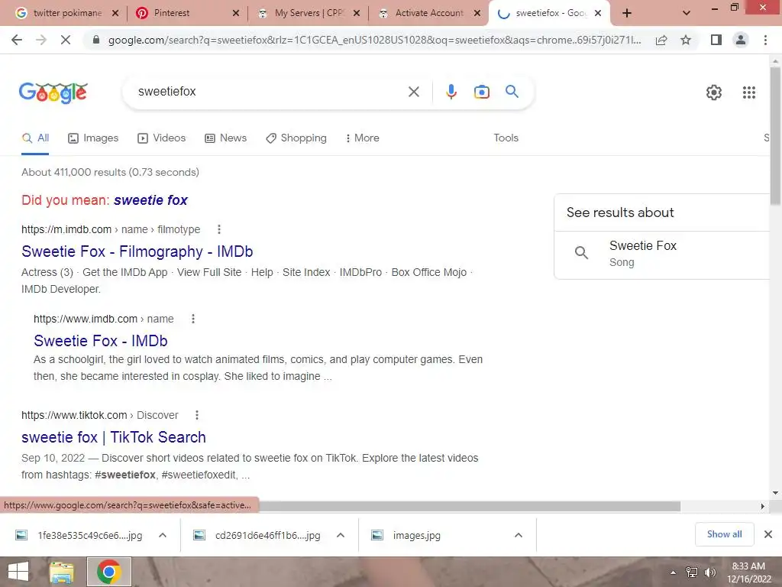Open sweetie fox TikTok Search result
Viewport: 782px width, 587px height.
114,436
